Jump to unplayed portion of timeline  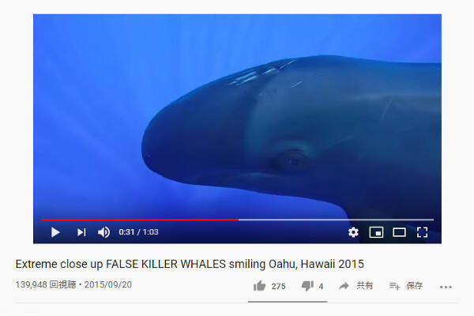[336, 220]
